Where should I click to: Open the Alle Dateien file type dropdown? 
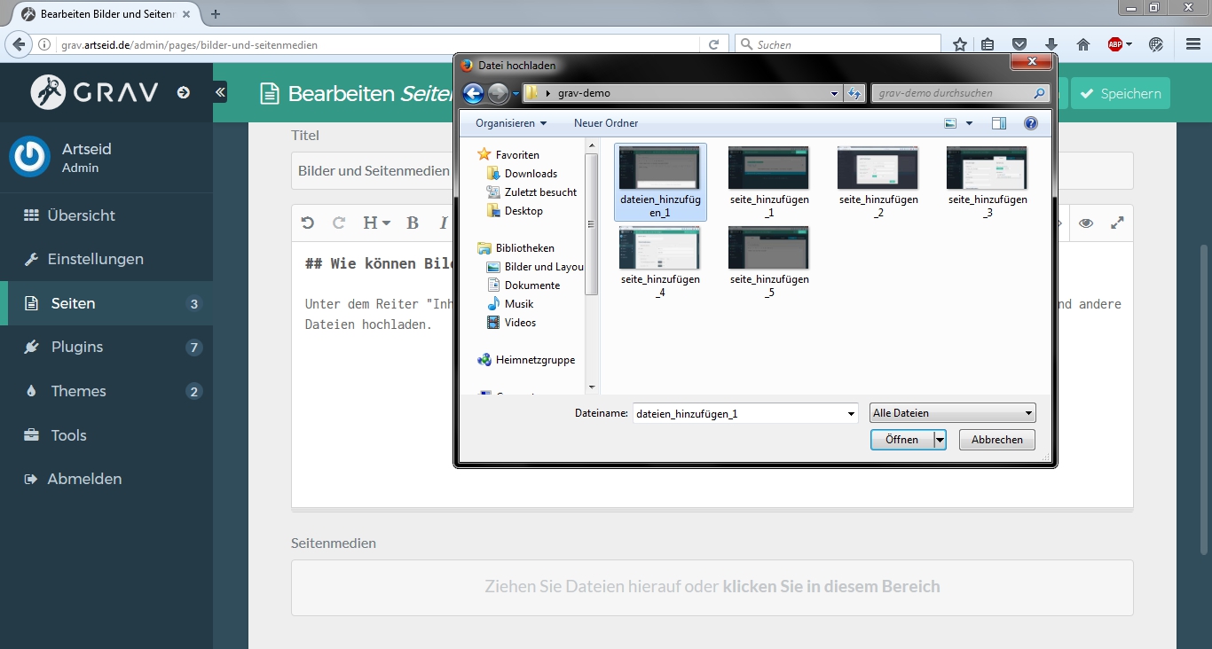(952, 413)
